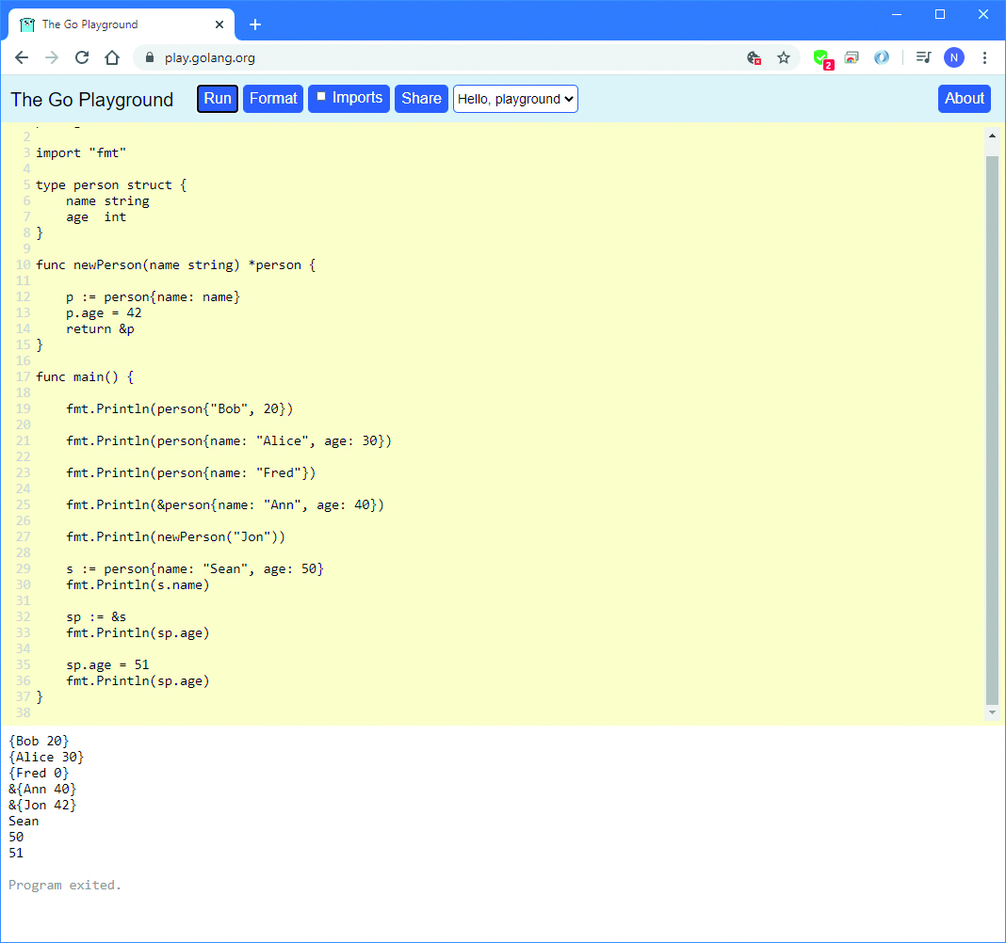Toggle the Imports checkbox
This screenshot has height=943, width=1006.
click(321, 97)
